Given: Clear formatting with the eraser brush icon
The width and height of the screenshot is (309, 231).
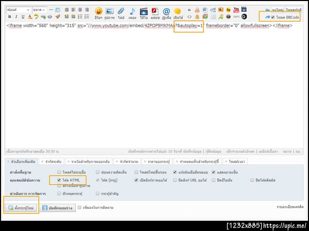Looking at the screenshot, I should [58, 17].
